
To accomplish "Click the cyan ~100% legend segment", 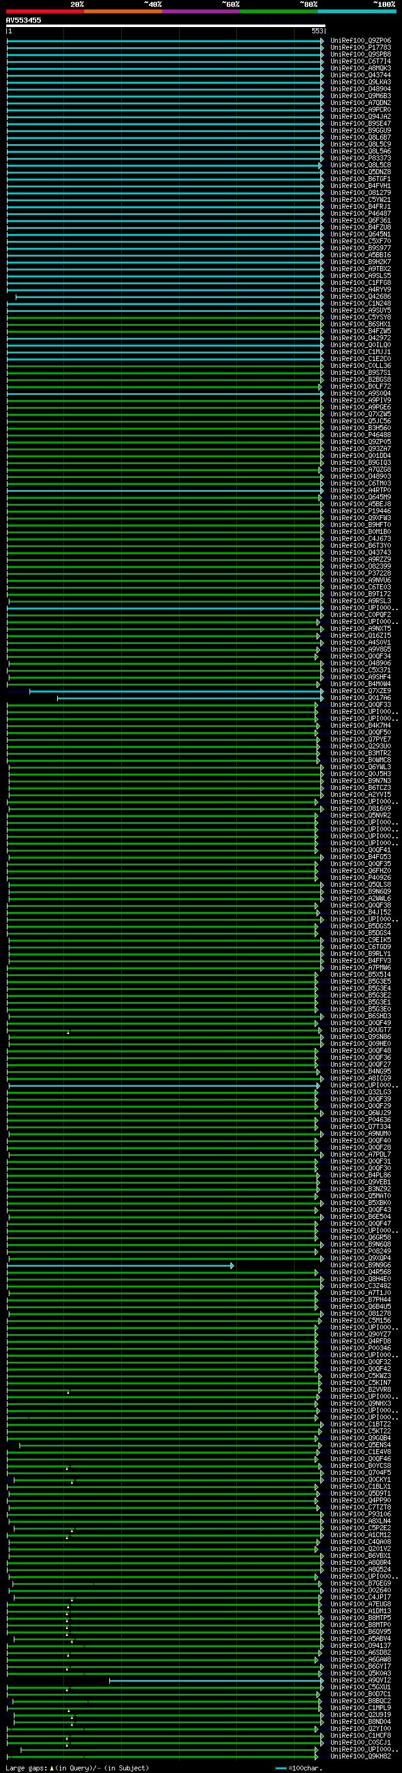I will (x=357, y=11).
